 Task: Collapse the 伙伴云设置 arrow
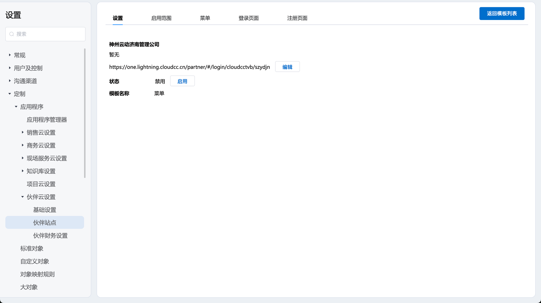(x=23, y=197)
